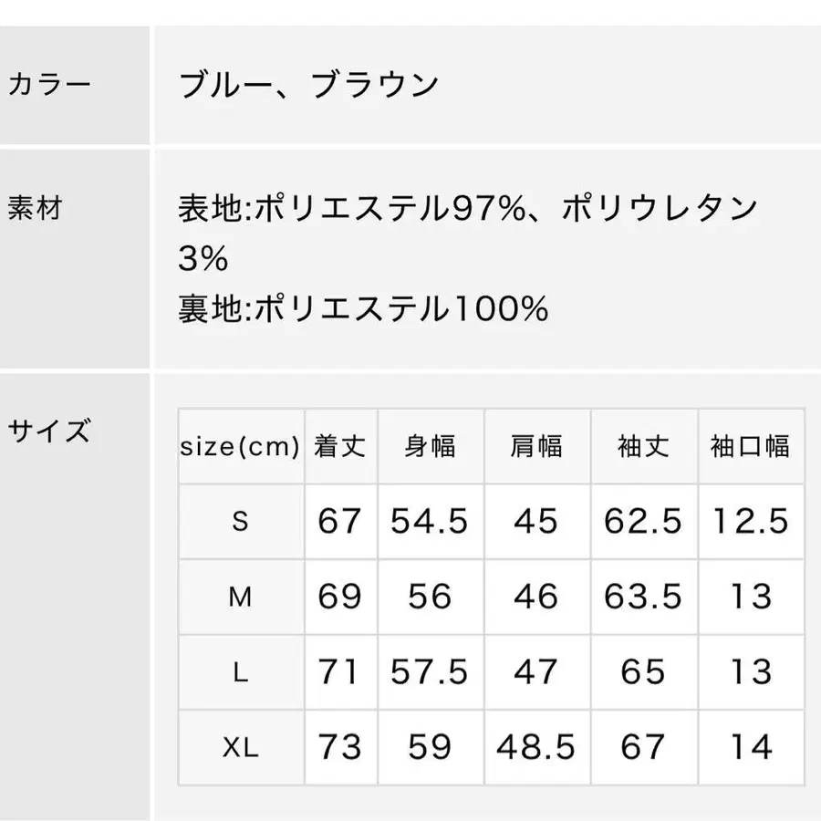Click the 63.5 sleeve length cell
The height and width of the screenshot is (821, 821).
[x=643, y=598]
